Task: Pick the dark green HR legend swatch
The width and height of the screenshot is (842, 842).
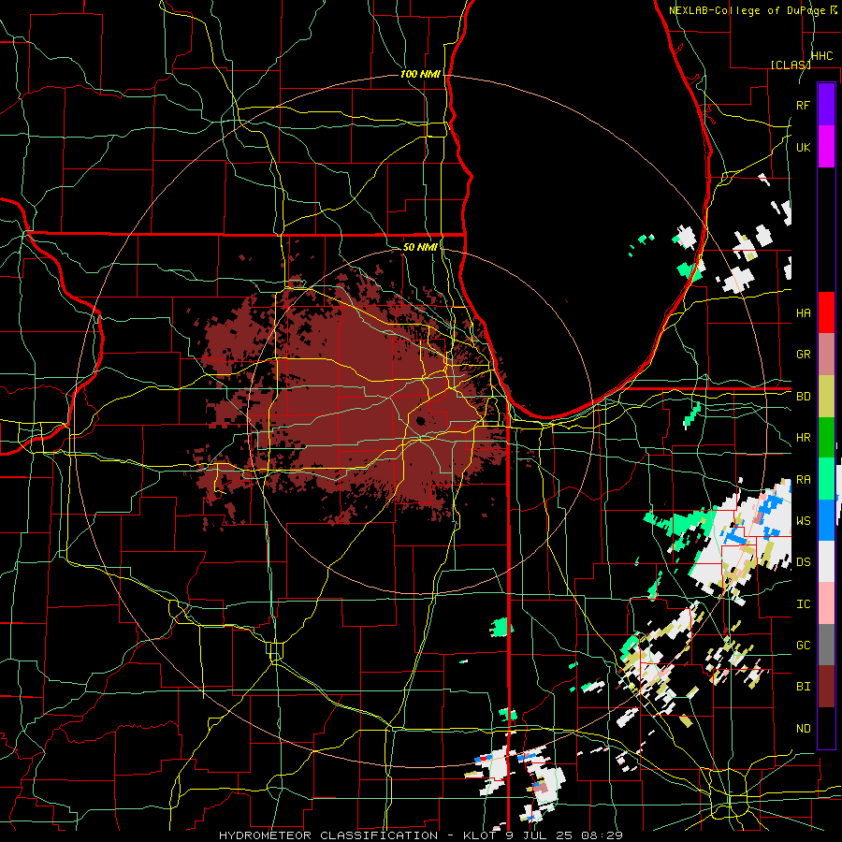Action: [x=826, y=438]
